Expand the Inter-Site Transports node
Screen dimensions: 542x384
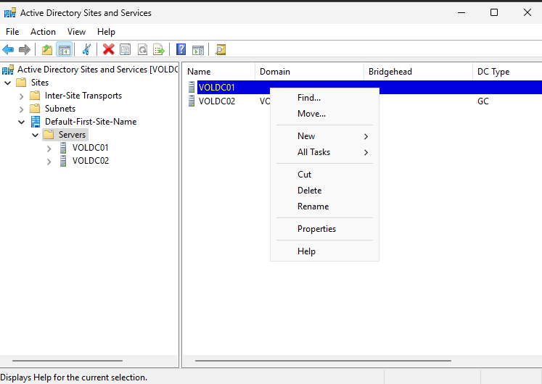tap(21, 96)
